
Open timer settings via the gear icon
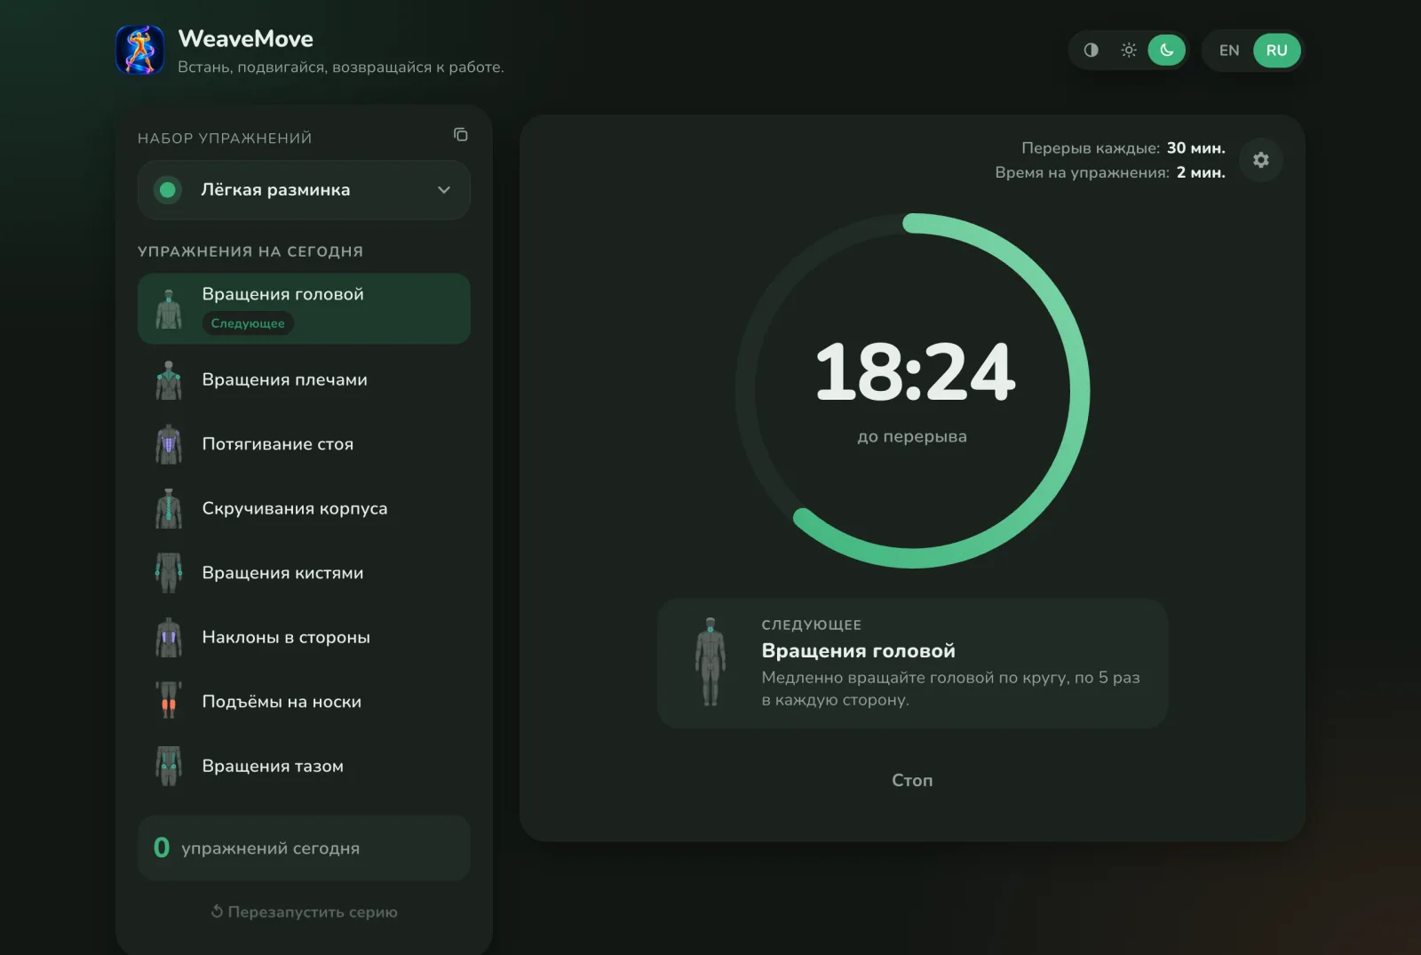[x=1260, y=160]
